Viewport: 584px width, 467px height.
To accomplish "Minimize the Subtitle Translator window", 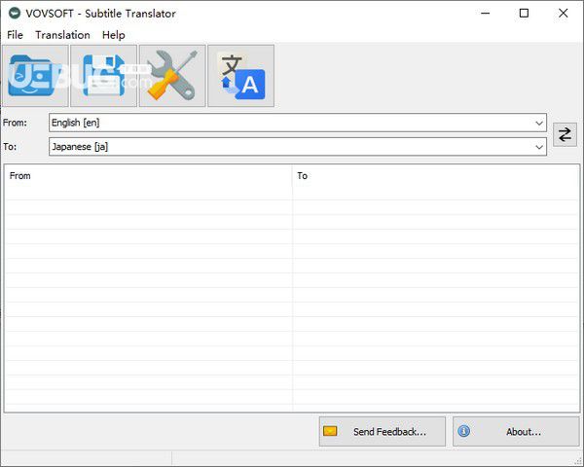I will pyautogui.click(x=485, y=14).
